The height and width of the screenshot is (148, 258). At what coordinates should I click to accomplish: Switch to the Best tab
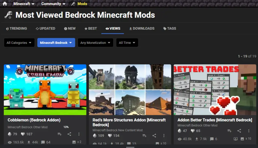coord(91,29)
